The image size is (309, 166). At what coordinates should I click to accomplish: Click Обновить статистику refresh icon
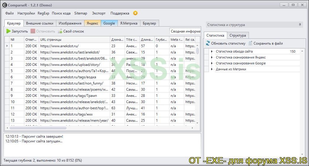[208, 43]
